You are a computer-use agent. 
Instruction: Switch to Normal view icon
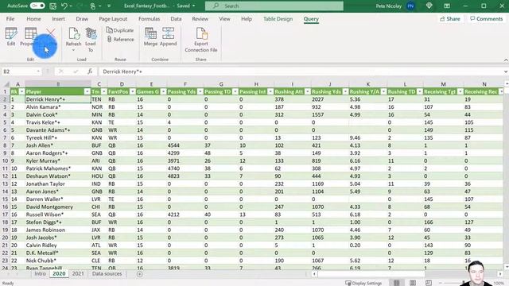396,283
